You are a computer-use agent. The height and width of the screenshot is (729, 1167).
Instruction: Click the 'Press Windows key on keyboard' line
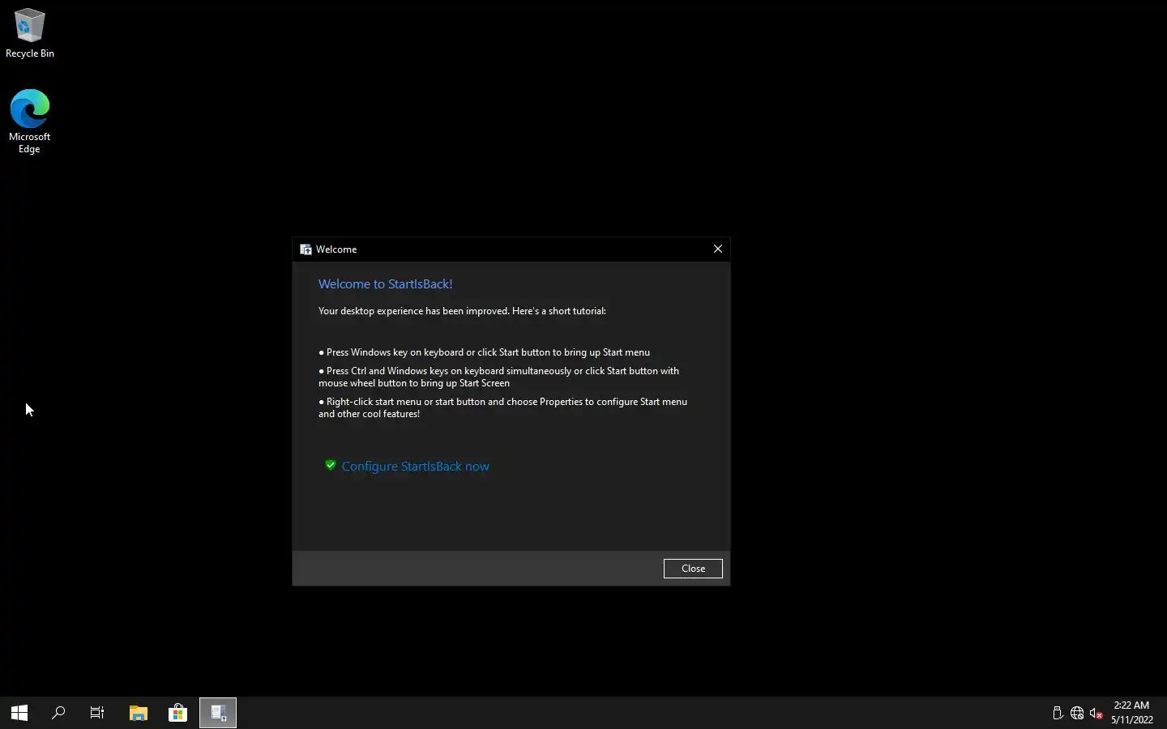(x=485, y=352)
